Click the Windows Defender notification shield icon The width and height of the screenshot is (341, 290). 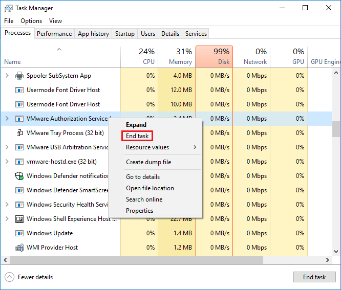(x=19, y=176)
